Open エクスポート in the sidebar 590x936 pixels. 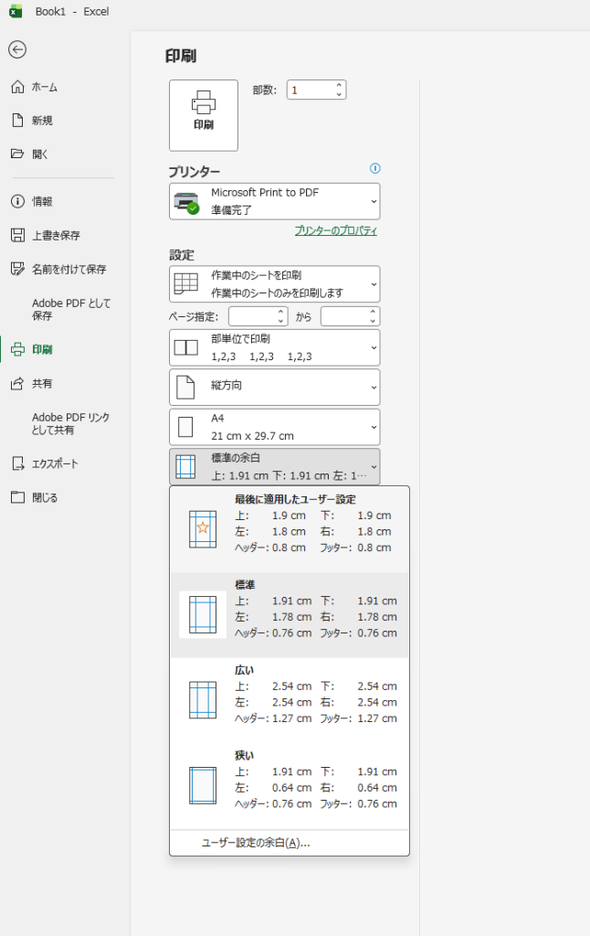[x=54, y=463]
